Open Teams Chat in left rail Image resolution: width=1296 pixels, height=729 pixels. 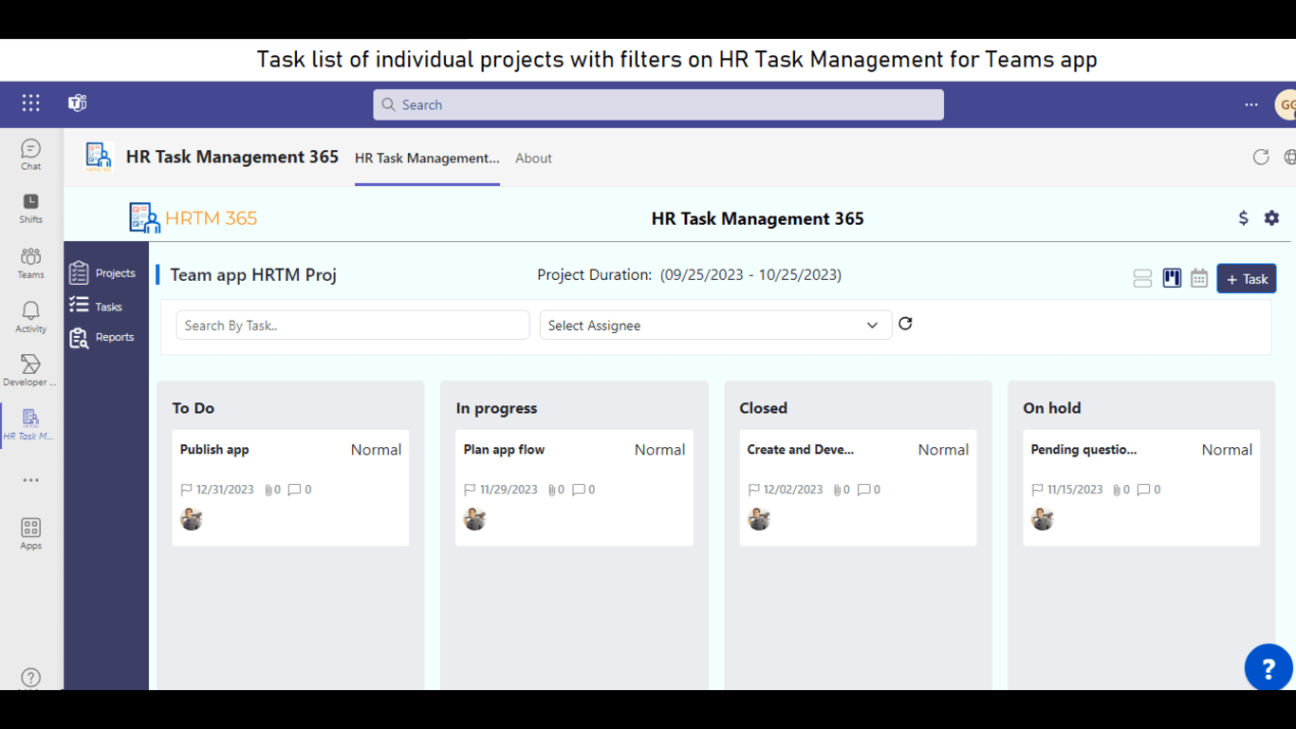pos(30,155)
